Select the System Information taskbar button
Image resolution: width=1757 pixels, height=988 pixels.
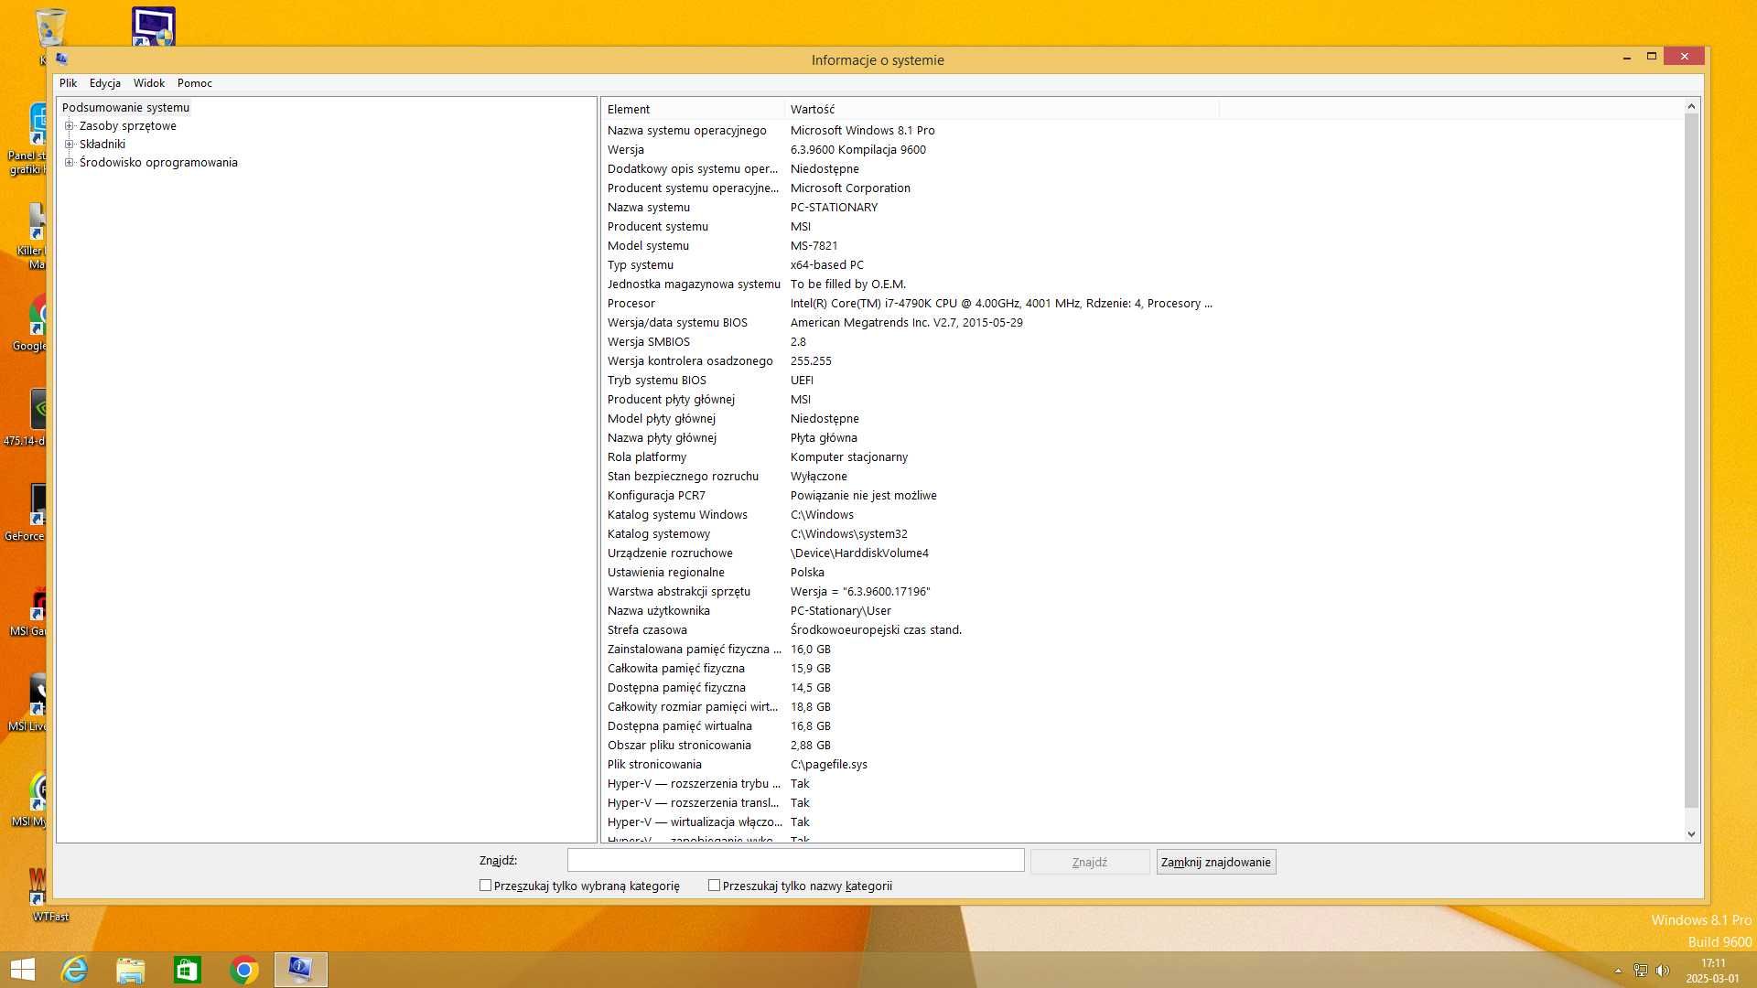tap(301, 970)
